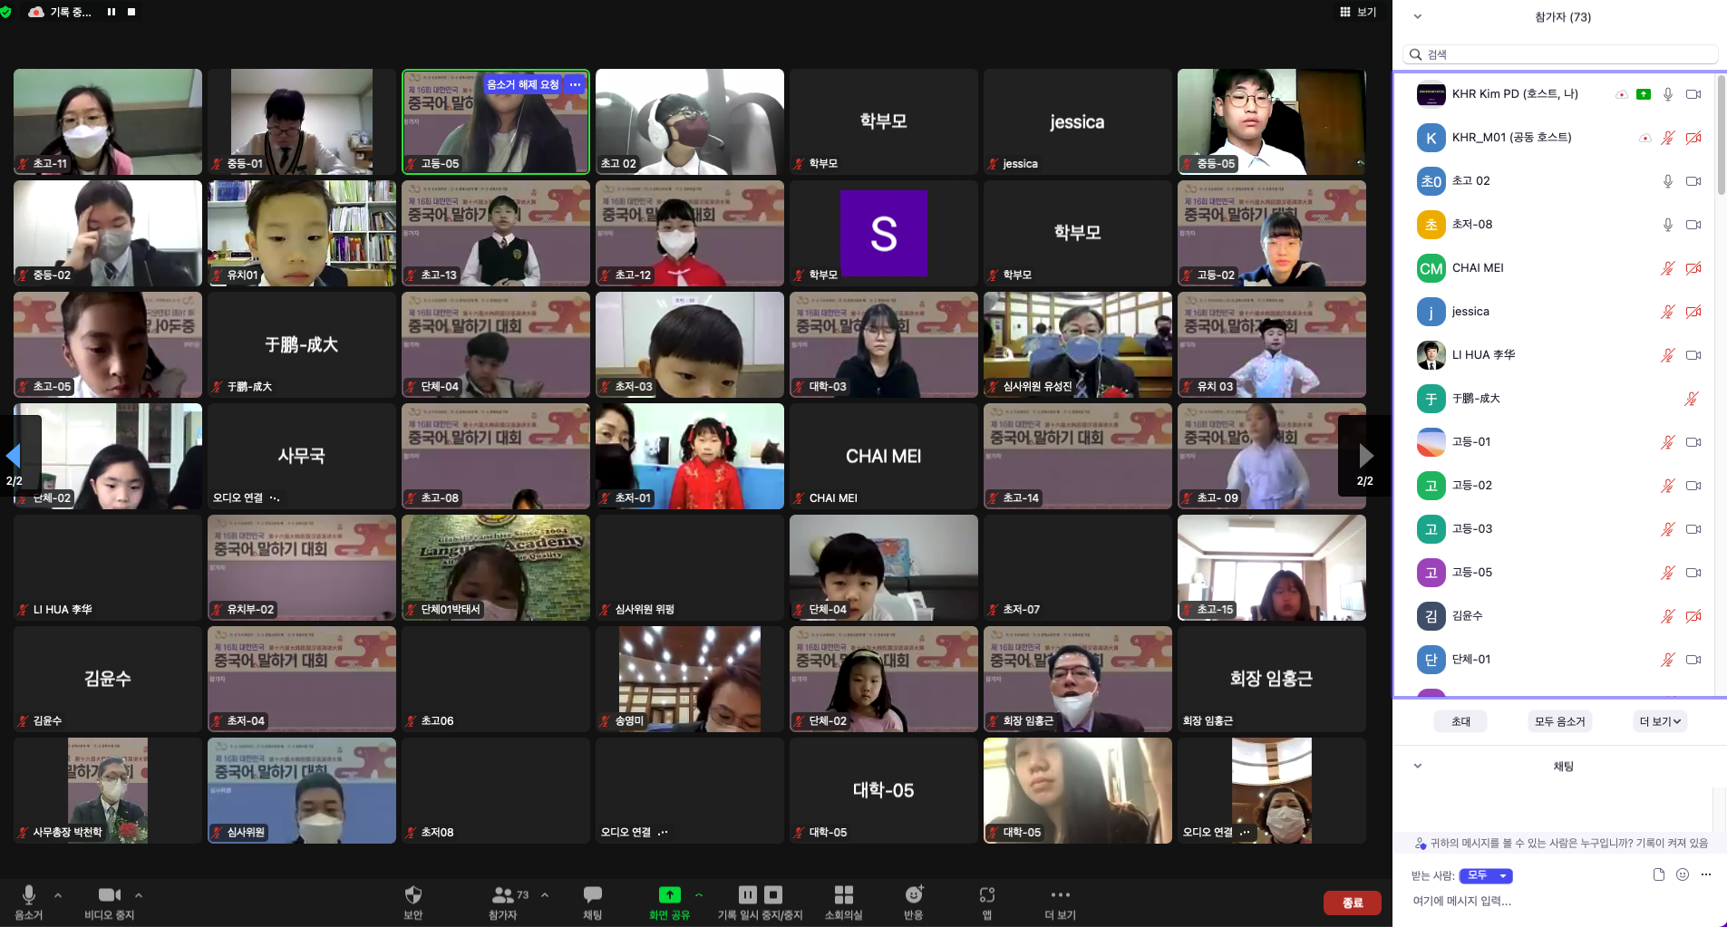Open the Chat bubble icon in toolbar

coord(592,895)
